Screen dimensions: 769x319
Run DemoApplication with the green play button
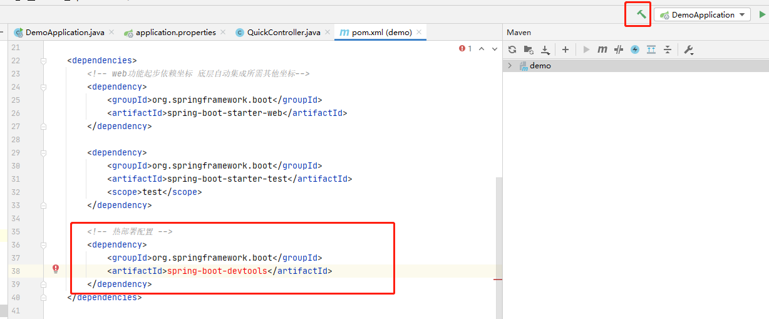[762, 14]
